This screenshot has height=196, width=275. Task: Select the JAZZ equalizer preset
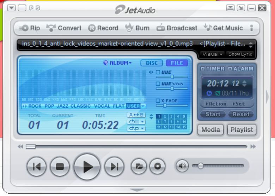[x=62, y=106]
